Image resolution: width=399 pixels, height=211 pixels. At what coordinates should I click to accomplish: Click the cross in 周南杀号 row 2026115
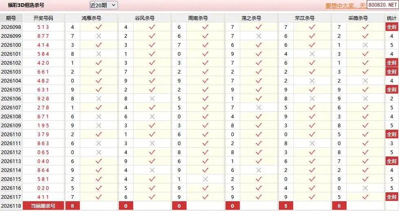[x=205, y=179]
